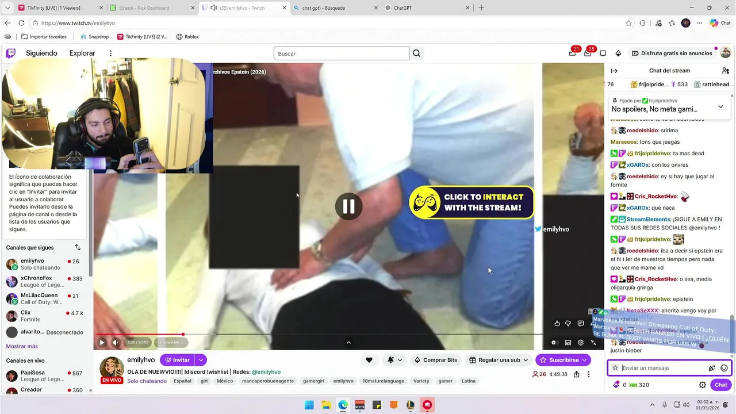Open the chat community users icon
736x414 pixels.
coord(726,71)
